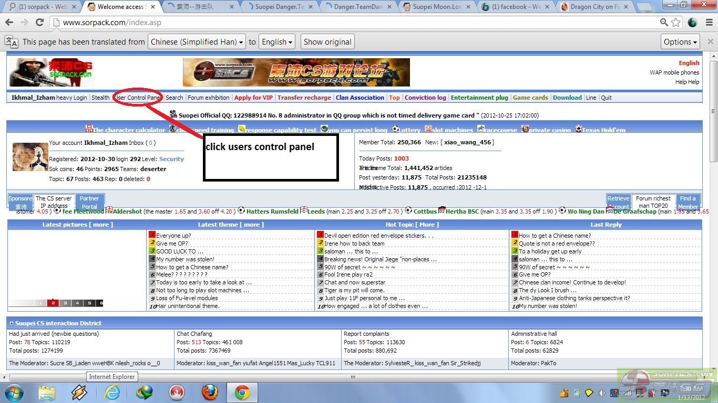Screen dimensions: 718x403
Task: Open Firefox from the taskbar
Action: [x=210, y=392]
